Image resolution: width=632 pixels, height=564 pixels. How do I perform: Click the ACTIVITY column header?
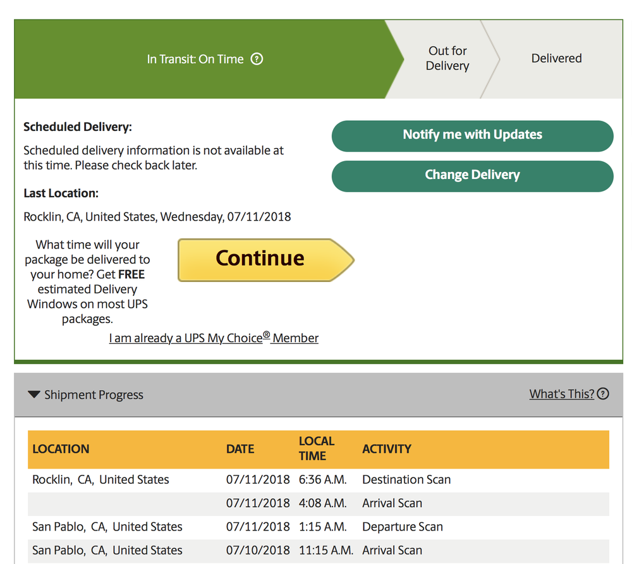pyautogui.click(x=386, y=449)
